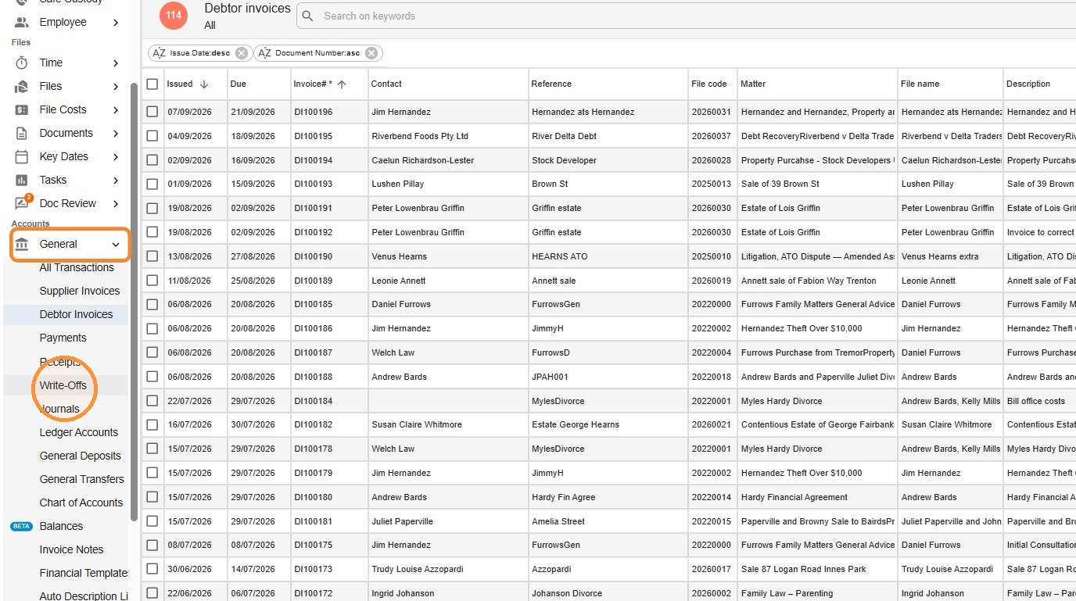Tick the checkbox for invoice DI100190
The height and width of the screenshot is (601, 1076).
pos(152,256)
